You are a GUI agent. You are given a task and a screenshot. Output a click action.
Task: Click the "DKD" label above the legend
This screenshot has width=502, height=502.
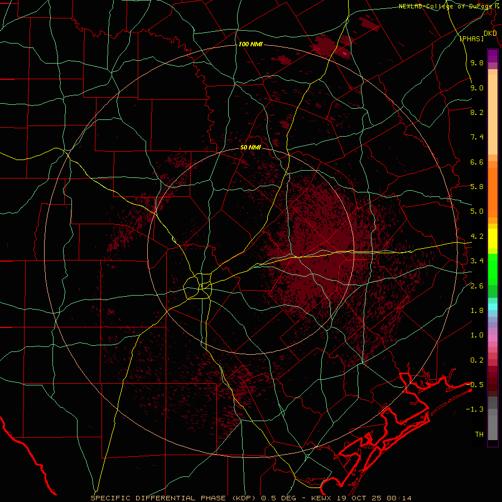click(x=490, y=33)
